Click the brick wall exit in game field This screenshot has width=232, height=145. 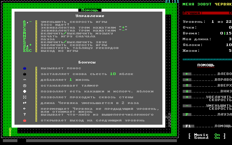pos(168,120)
